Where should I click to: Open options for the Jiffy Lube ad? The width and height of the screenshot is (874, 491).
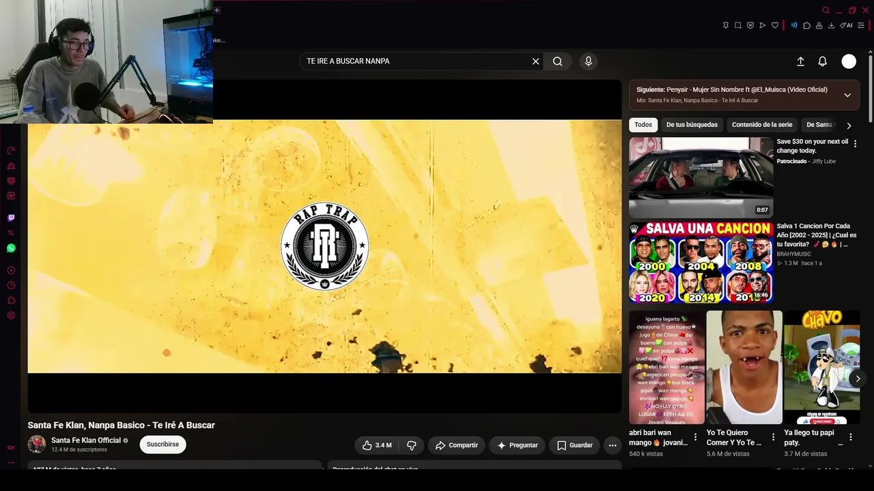855,144
